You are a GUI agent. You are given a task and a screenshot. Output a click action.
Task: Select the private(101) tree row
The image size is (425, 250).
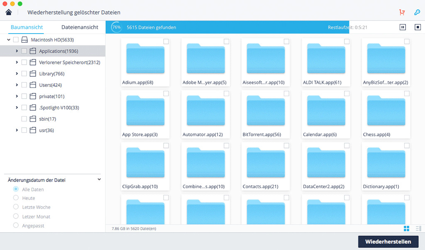point(53,96)
